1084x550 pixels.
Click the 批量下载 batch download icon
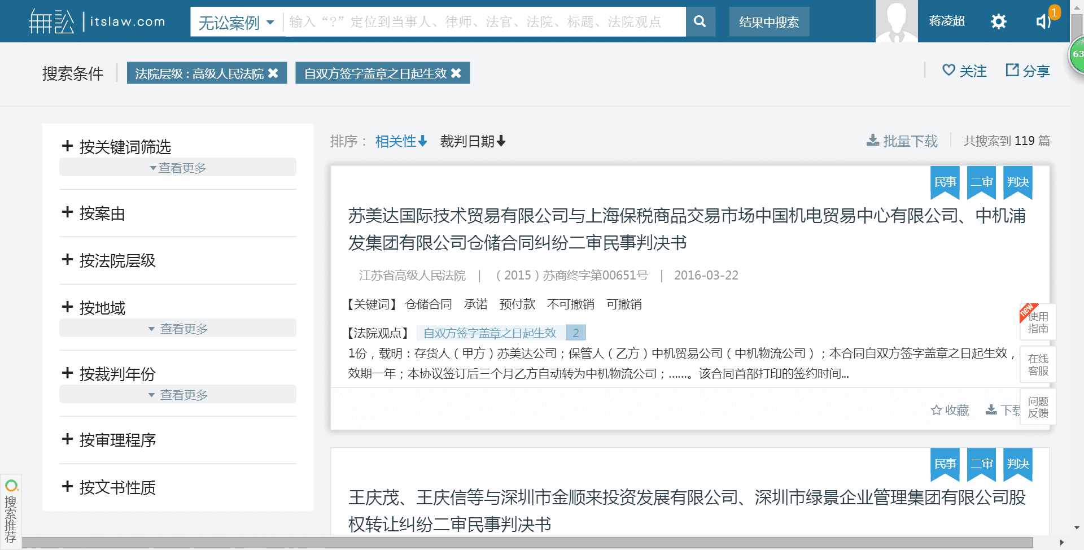[x=873, y=141]
